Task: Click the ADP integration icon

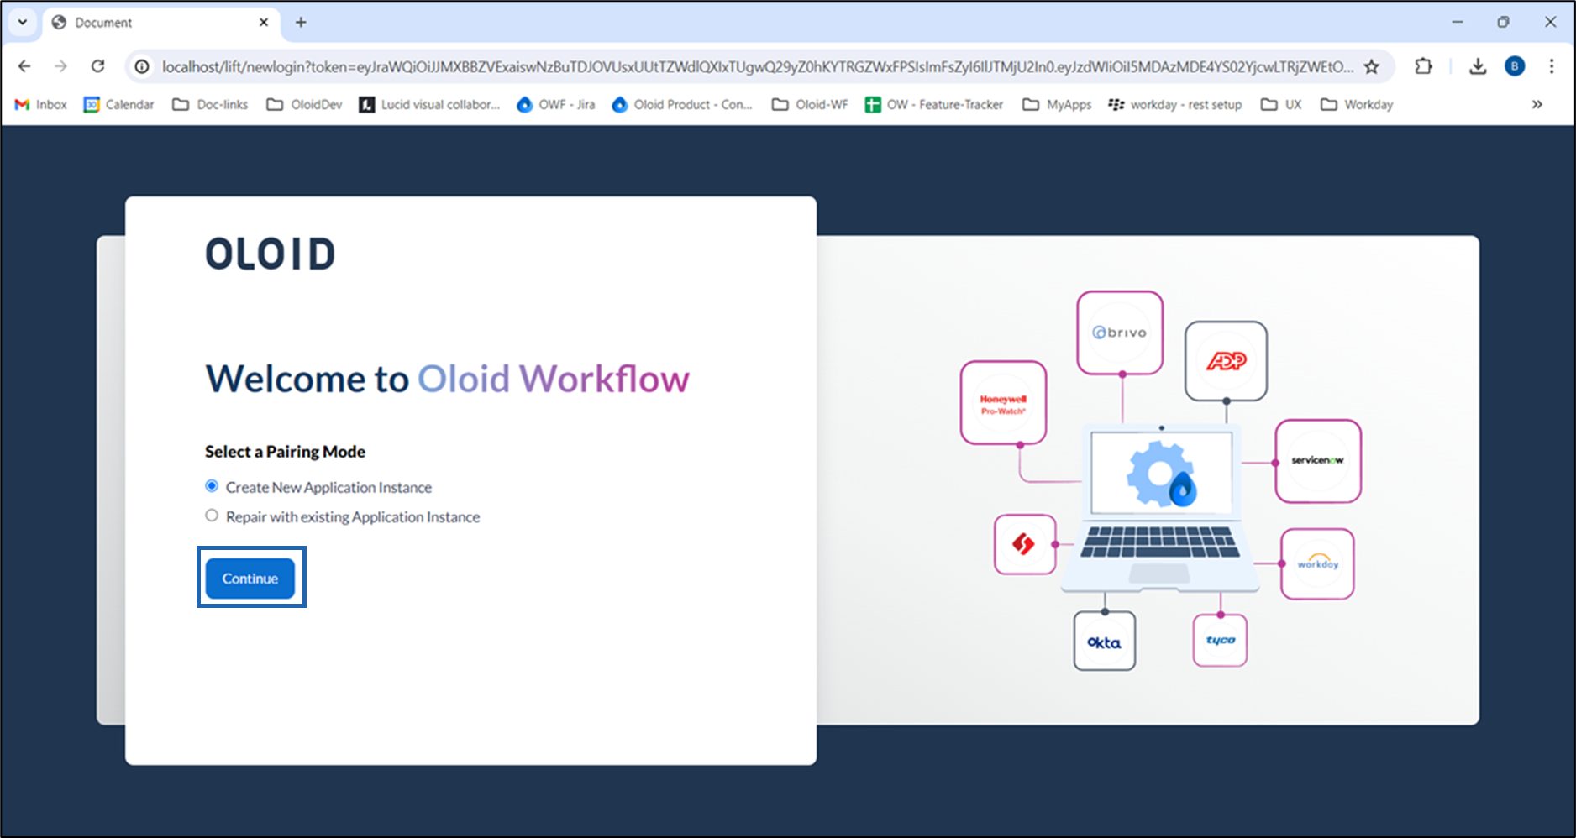Action: click(1226, 361)
